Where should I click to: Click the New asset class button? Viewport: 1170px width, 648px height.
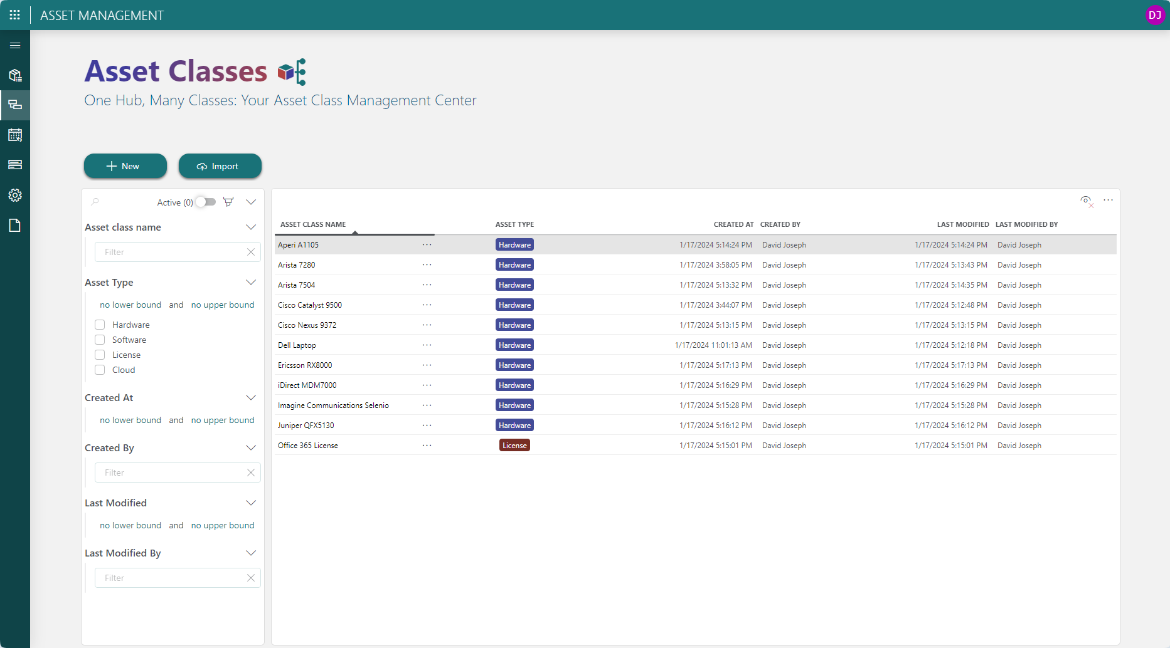[x=125, y=166]
